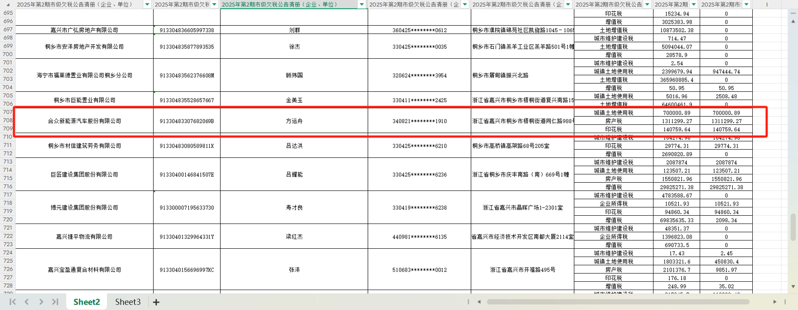This screenshot has height=310, width=798.
Task: Go to the next sheet tab
Action: coord(41,302)
